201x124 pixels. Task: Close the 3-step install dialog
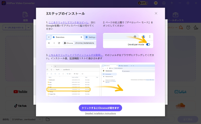156,13
